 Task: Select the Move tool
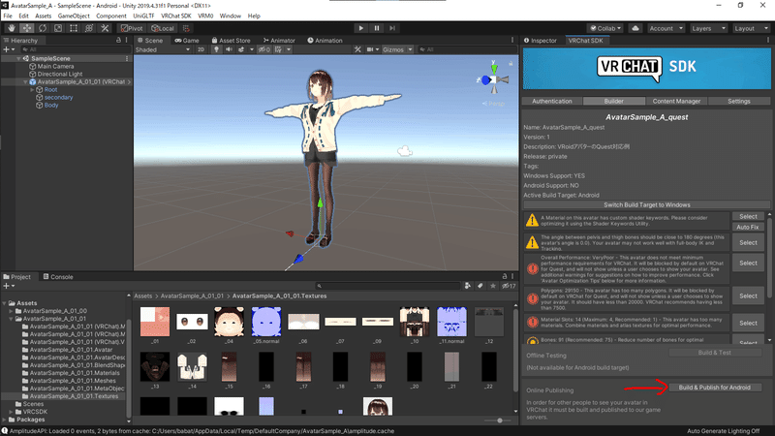point(27,28)
